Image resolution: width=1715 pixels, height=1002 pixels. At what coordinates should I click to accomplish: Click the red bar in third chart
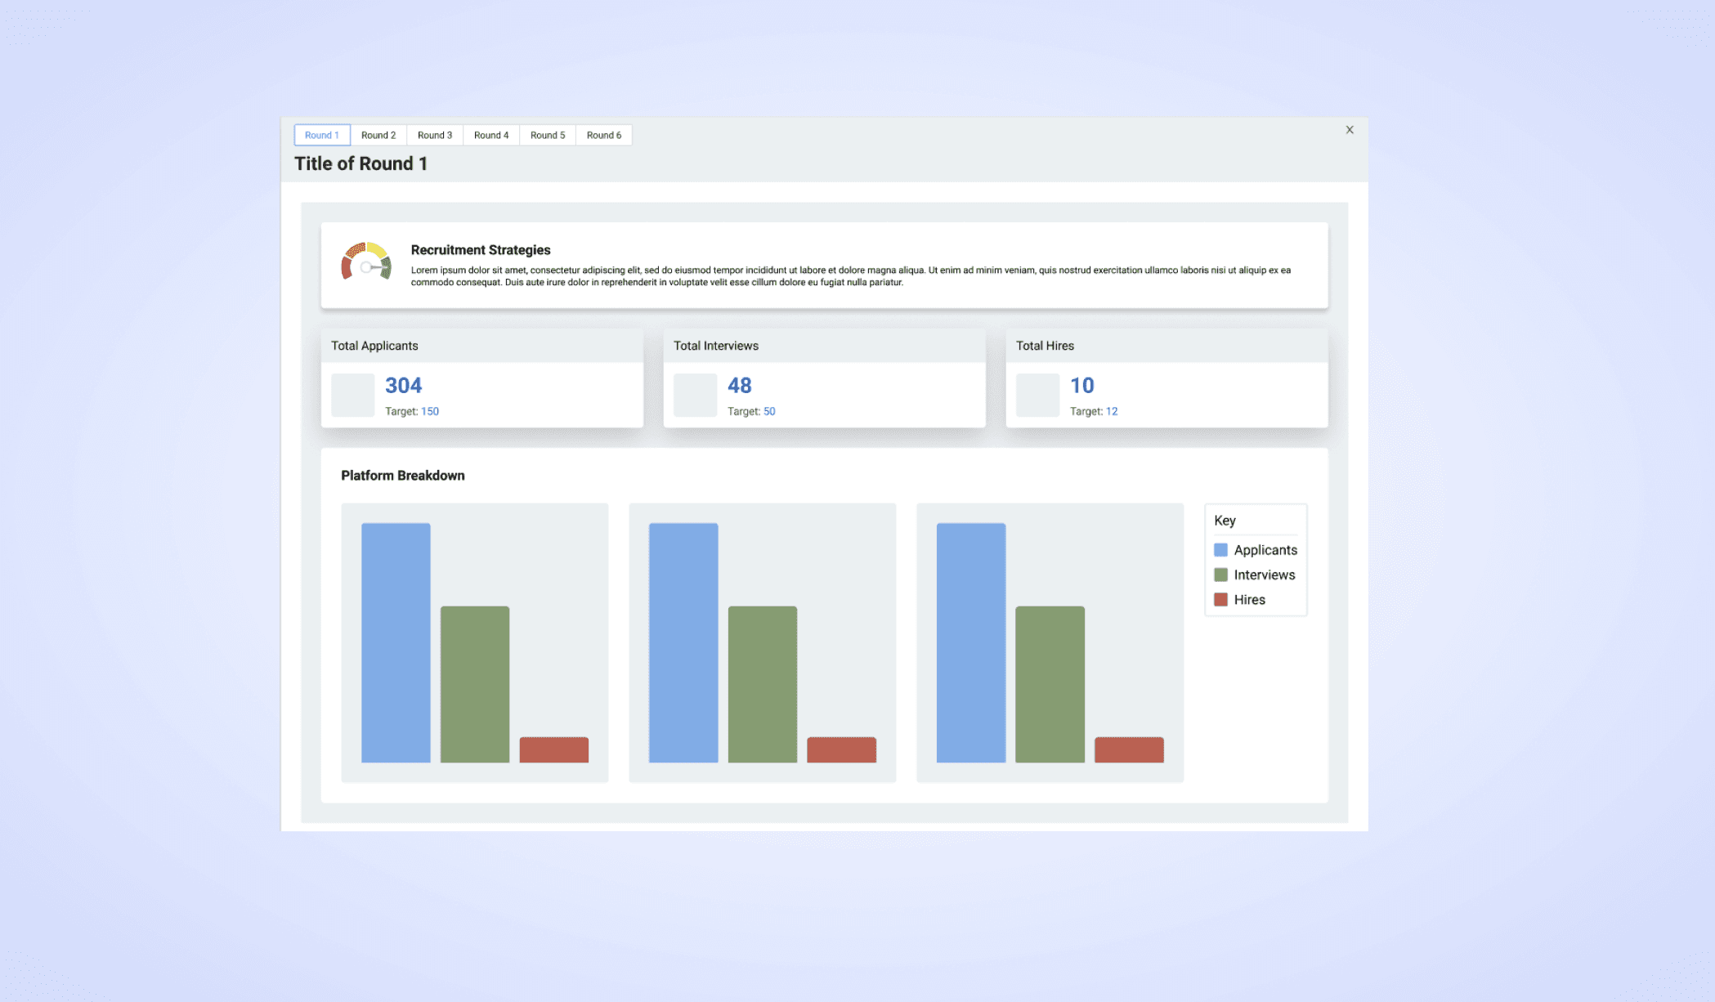[x=1129, y=749]
